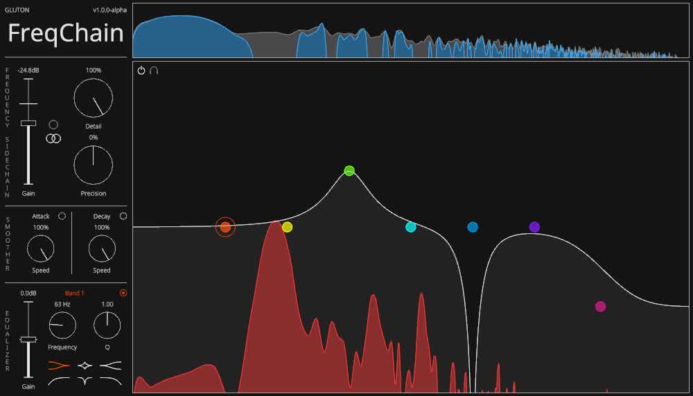Click the equalizer Gain slider handle
The height and width of the screenshot is (396, 693).
coord(28,339)
